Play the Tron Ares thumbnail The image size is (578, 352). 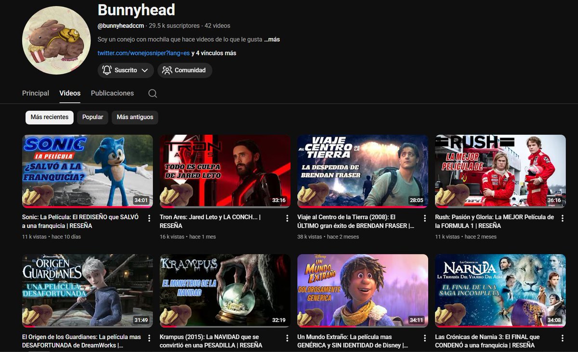click(x=225, y=171)
